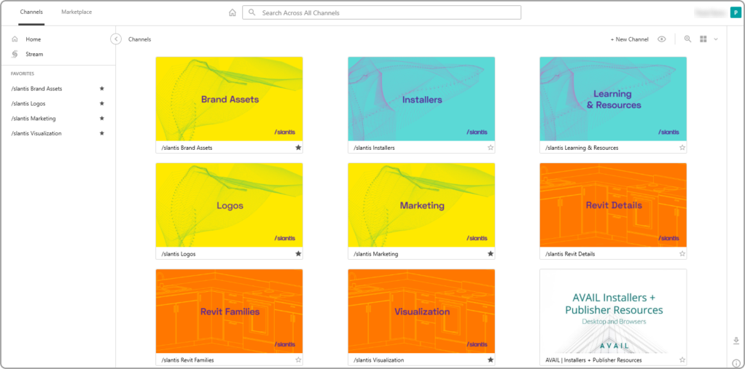Open the Revit Details channel thumbnail

pos(613,205)
